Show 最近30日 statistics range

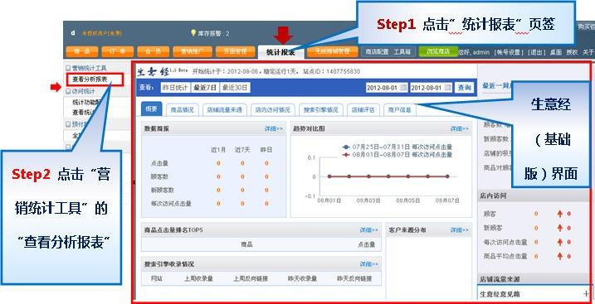235,88
